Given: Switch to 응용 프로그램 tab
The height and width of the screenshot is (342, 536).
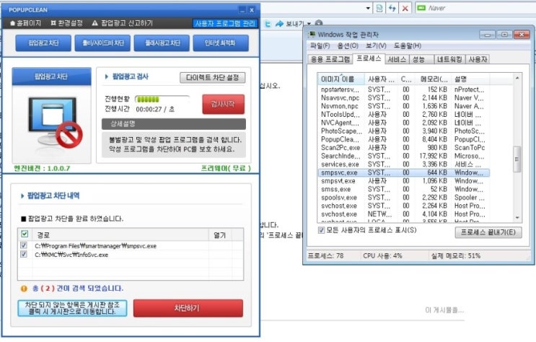Looking at the screenshot, I should [330, 59].
